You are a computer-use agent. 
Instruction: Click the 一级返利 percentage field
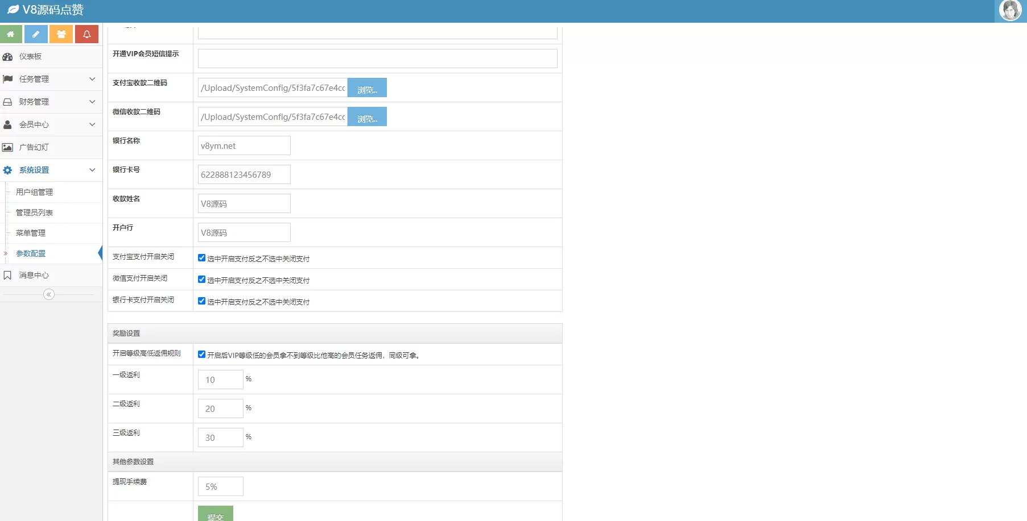coord(220,380)
